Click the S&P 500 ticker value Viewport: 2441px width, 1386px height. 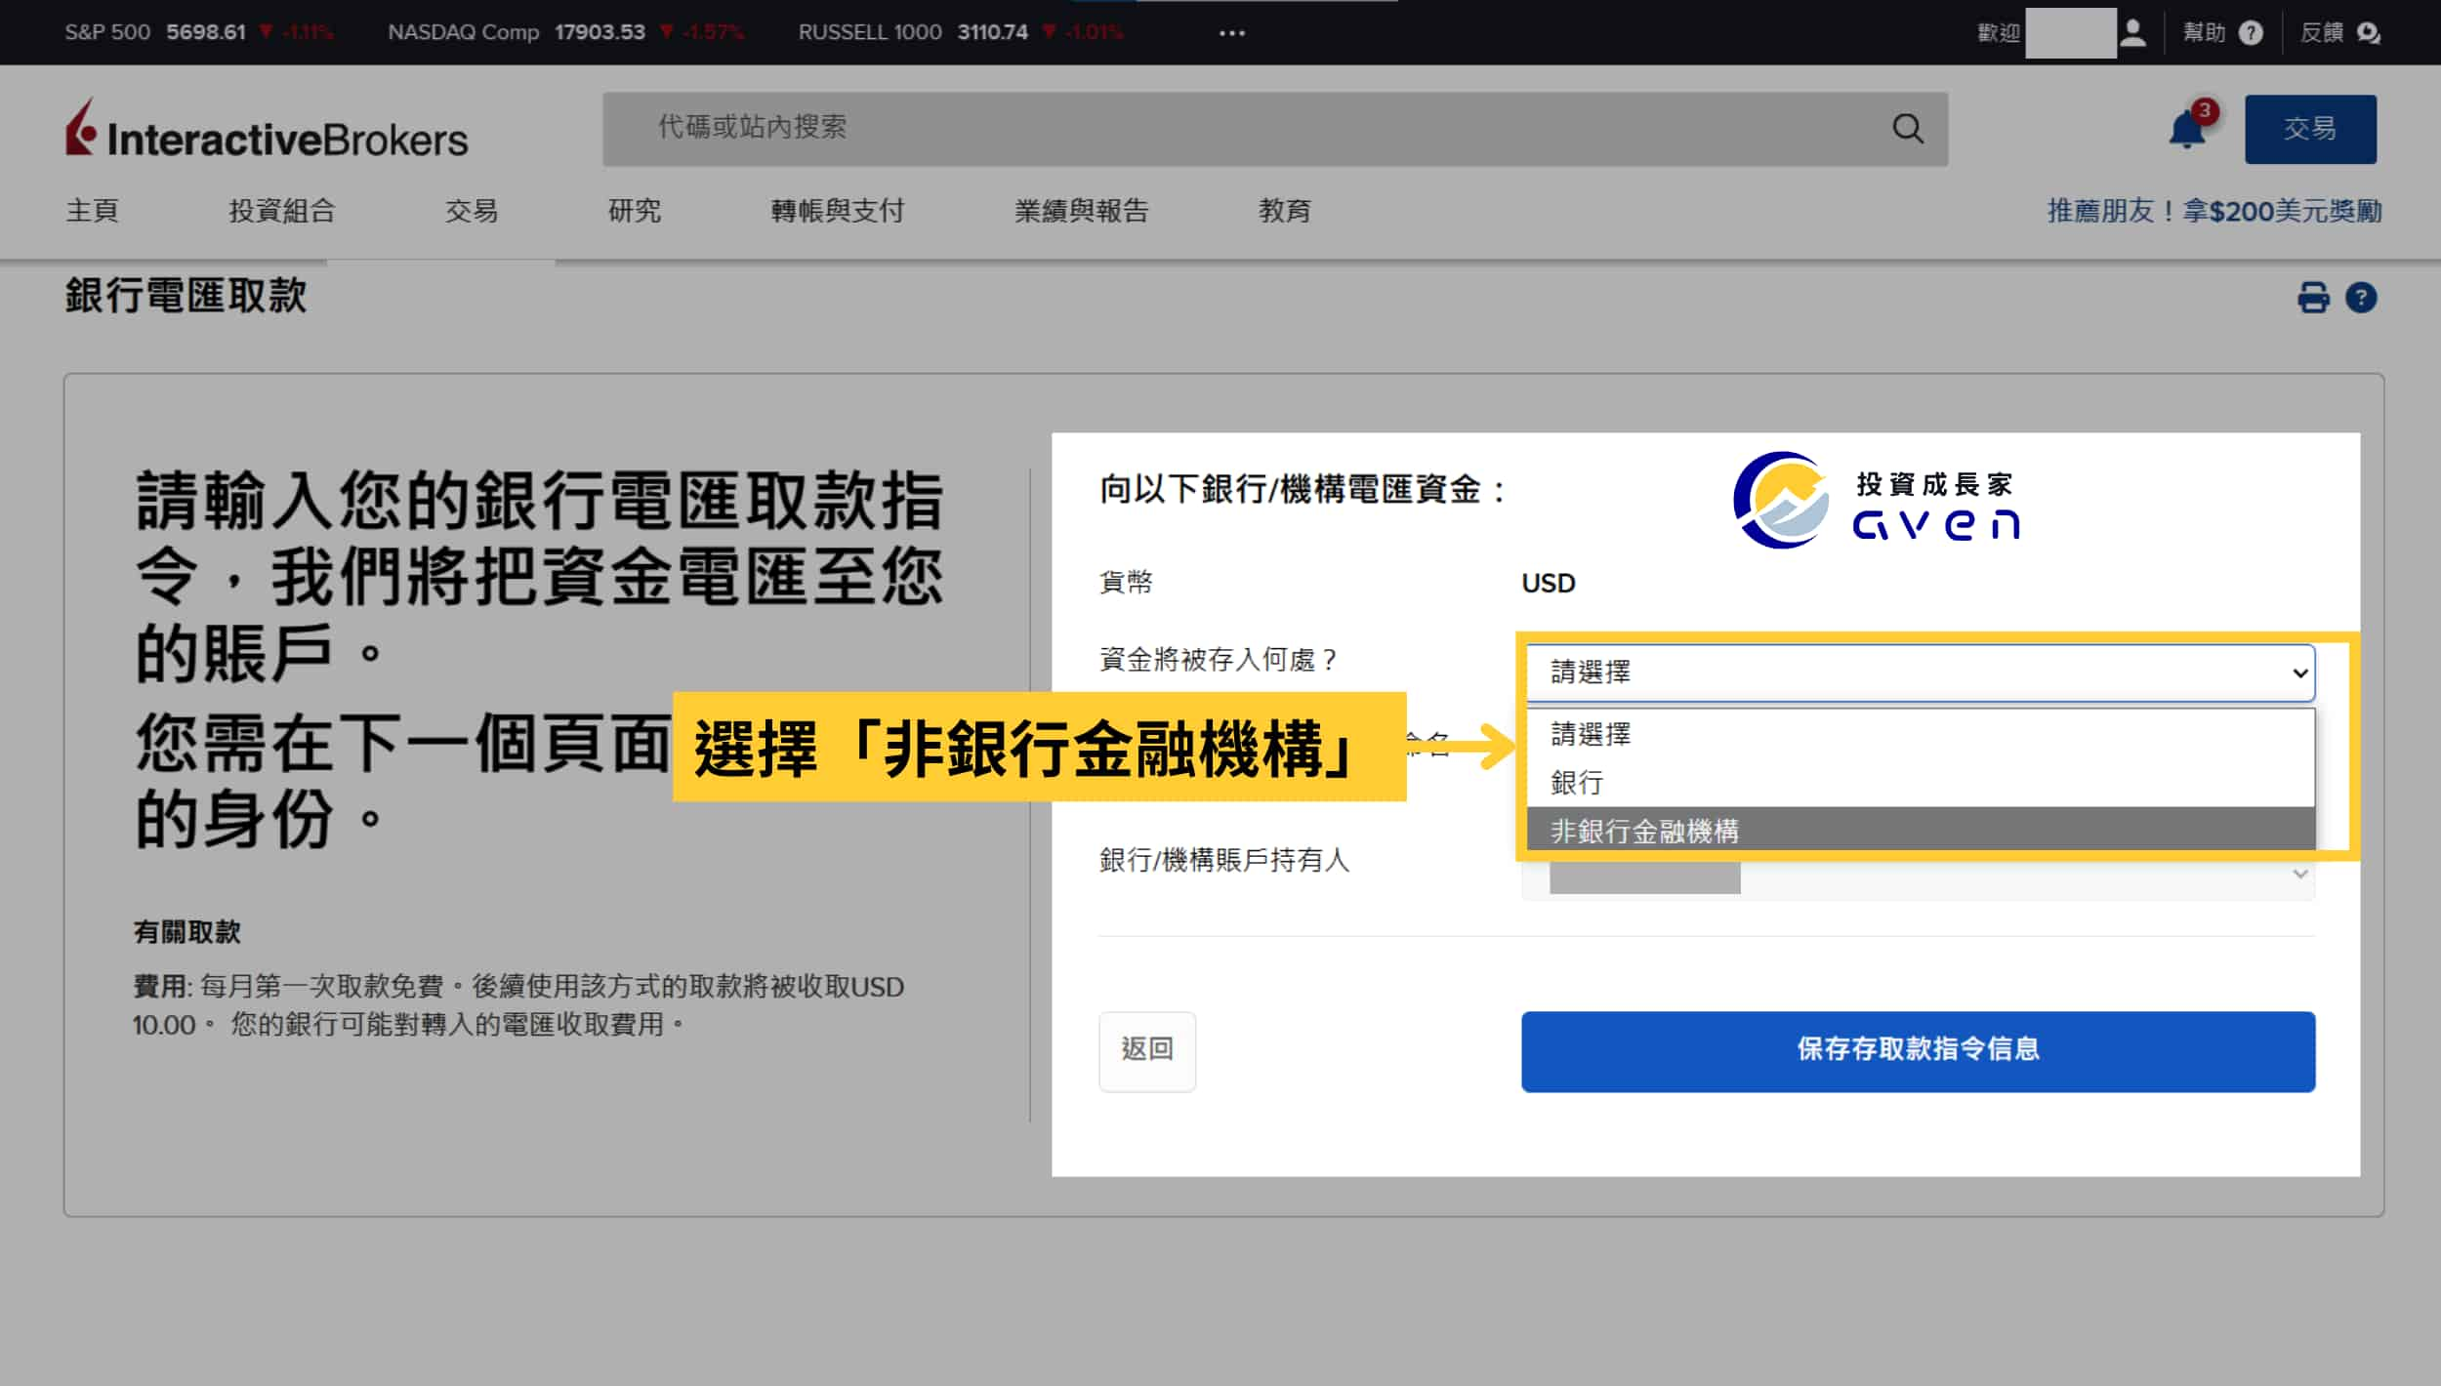(x=206, y=32)
